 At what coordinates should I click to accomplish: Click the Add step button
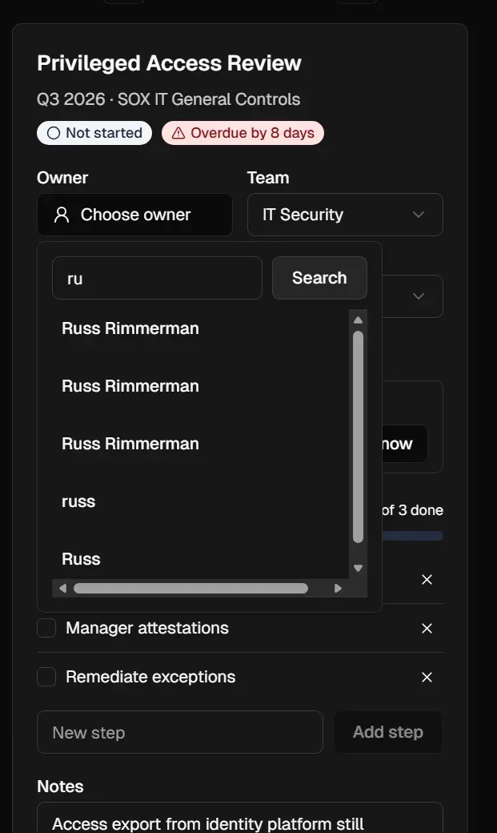[388, 732]
